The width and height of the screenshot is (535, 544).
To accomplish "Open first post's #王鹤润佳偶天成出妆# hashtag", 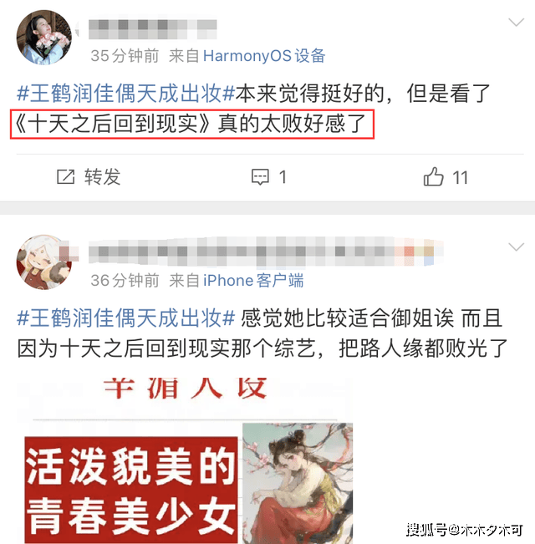I will [x=126, y=94].
